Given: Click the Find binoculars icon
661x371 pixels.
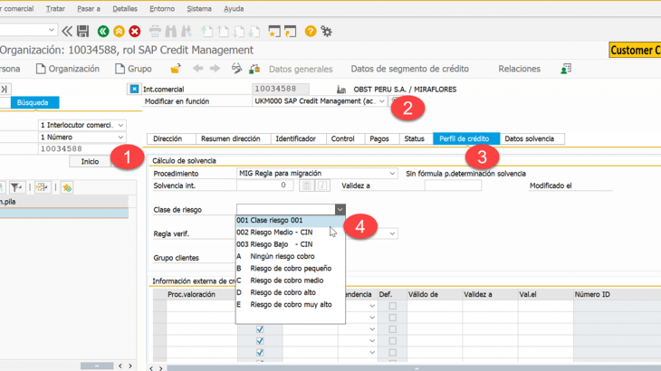Looking at the screenshot, I should (x=171, y=31).
